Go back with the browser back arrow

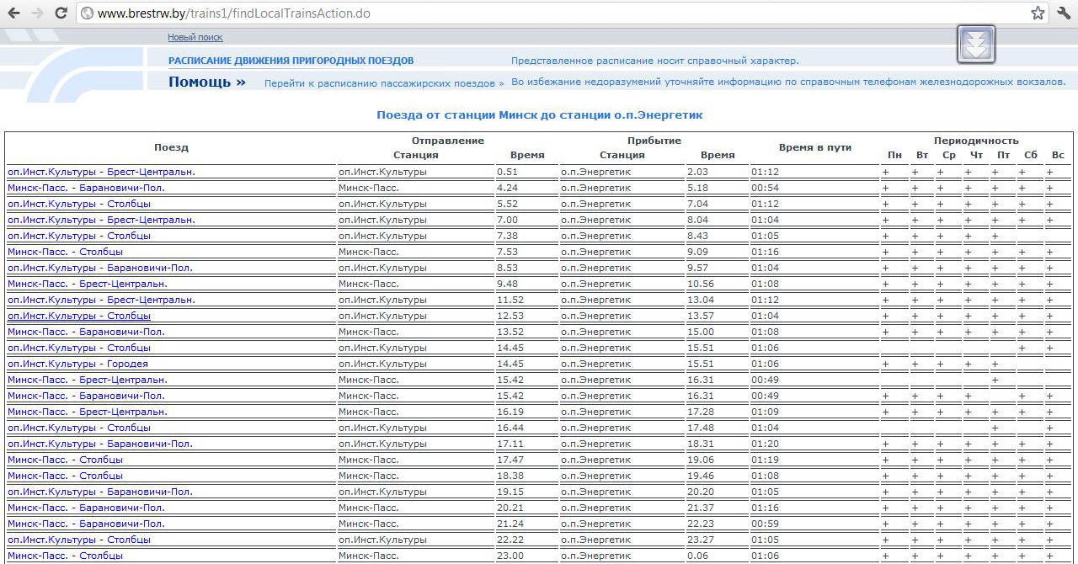pos(13,13)
